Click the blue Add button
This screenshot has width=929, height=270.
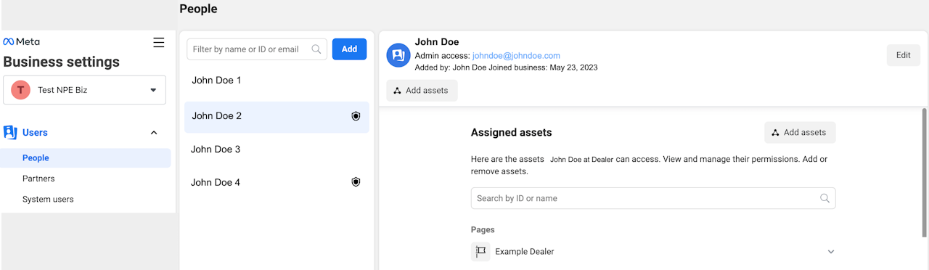(350, 49)
